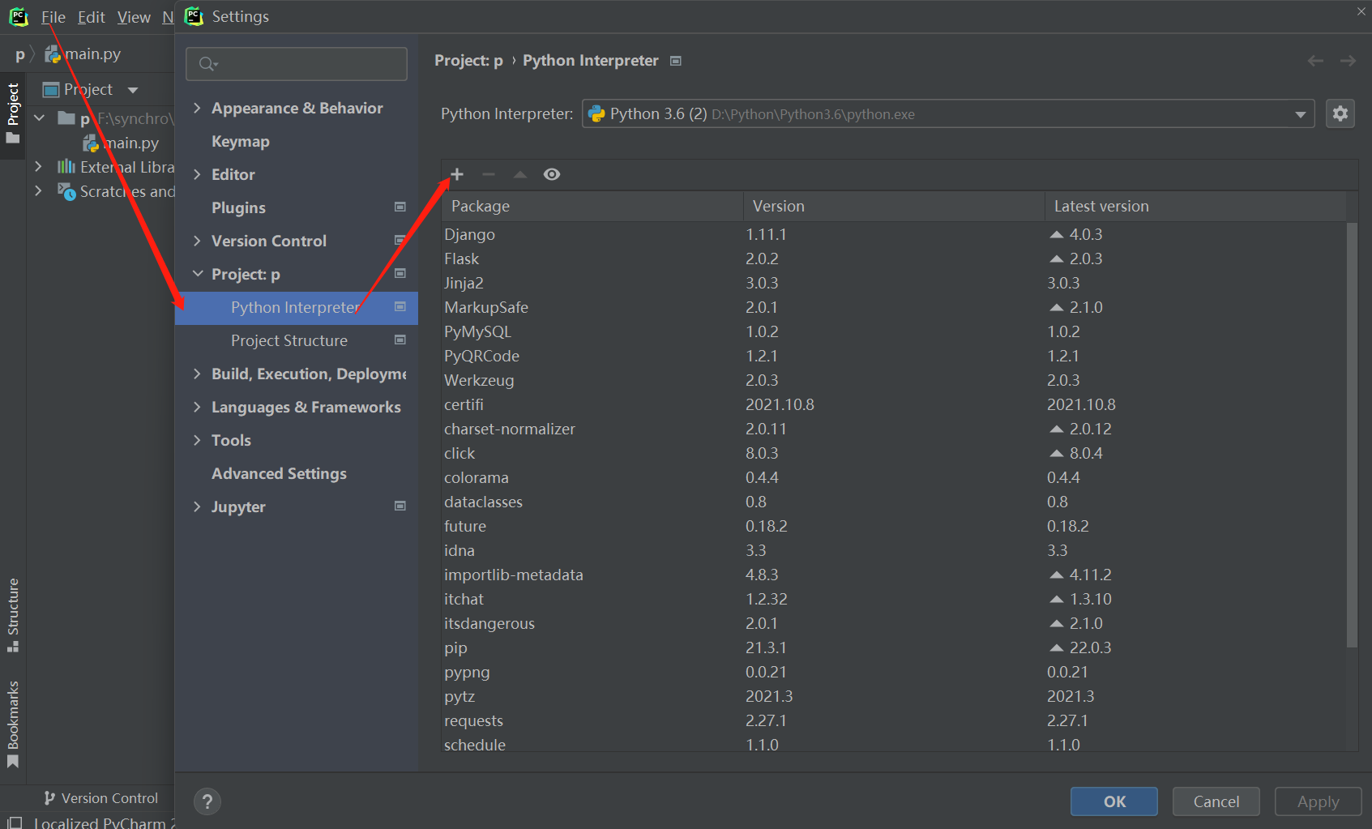
Task: Click the package list vertical scrollbar
Action: (x=1351, y=435)
